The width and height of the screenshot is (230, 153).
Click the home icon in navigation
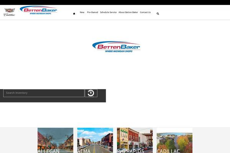tap(74, 14)
